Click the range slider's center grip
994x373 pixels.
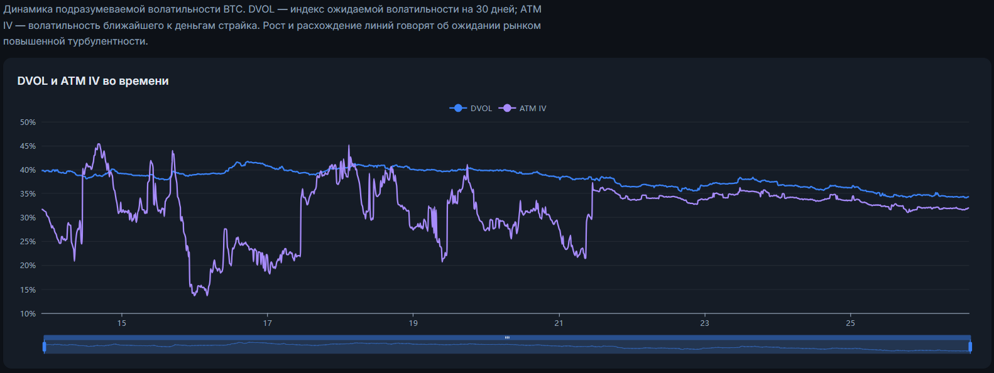coord(507,338)
